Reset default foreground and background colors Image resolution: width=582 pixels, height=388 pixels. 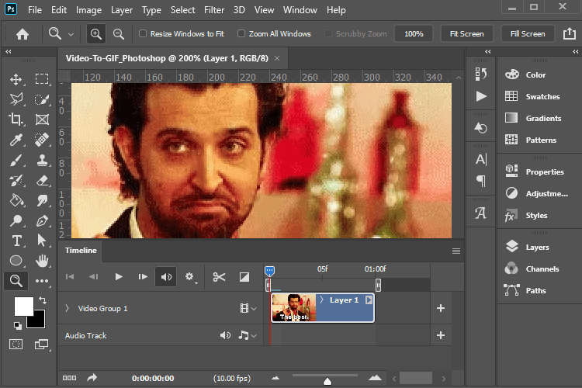[17, 326]
